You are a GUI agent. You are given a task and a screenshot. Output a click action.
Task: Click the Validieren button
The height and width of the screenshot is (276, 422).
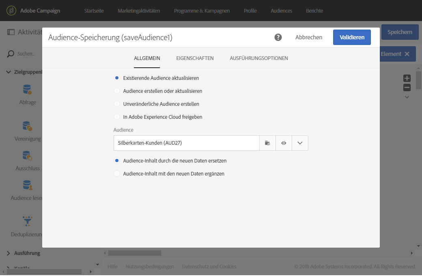tap(352, 37)
